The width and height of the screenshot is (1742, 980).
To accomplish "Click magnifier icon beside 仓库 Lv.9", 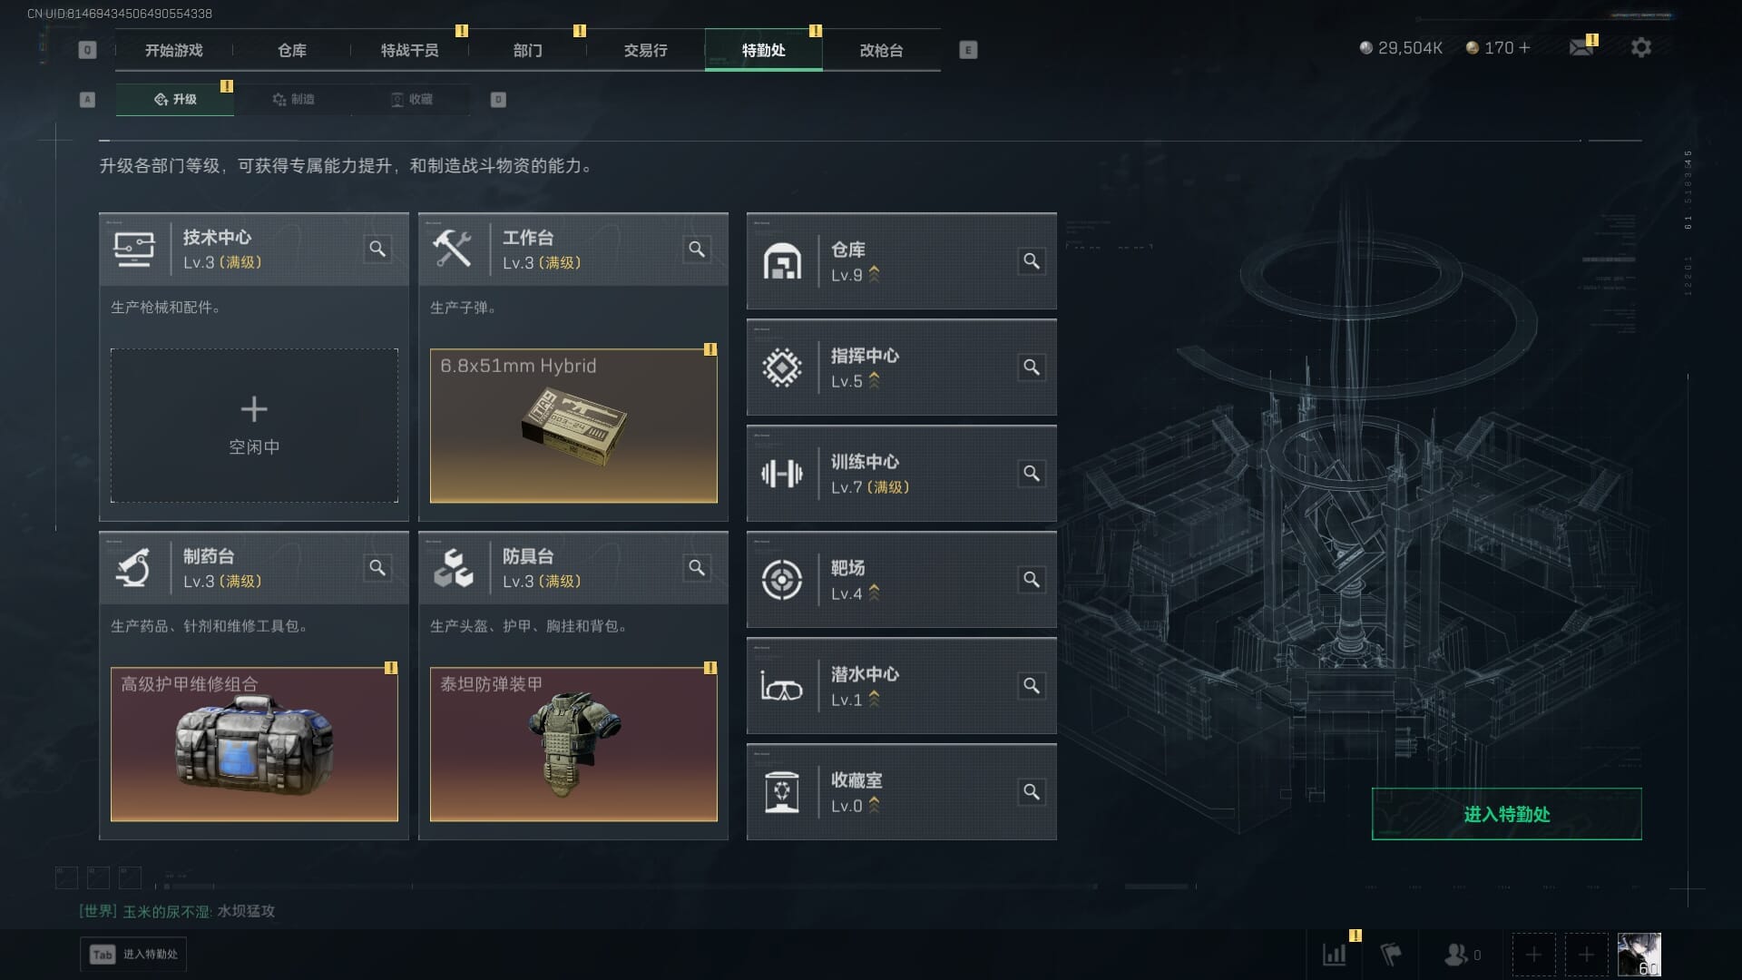I will click(x=1032, y=261).
